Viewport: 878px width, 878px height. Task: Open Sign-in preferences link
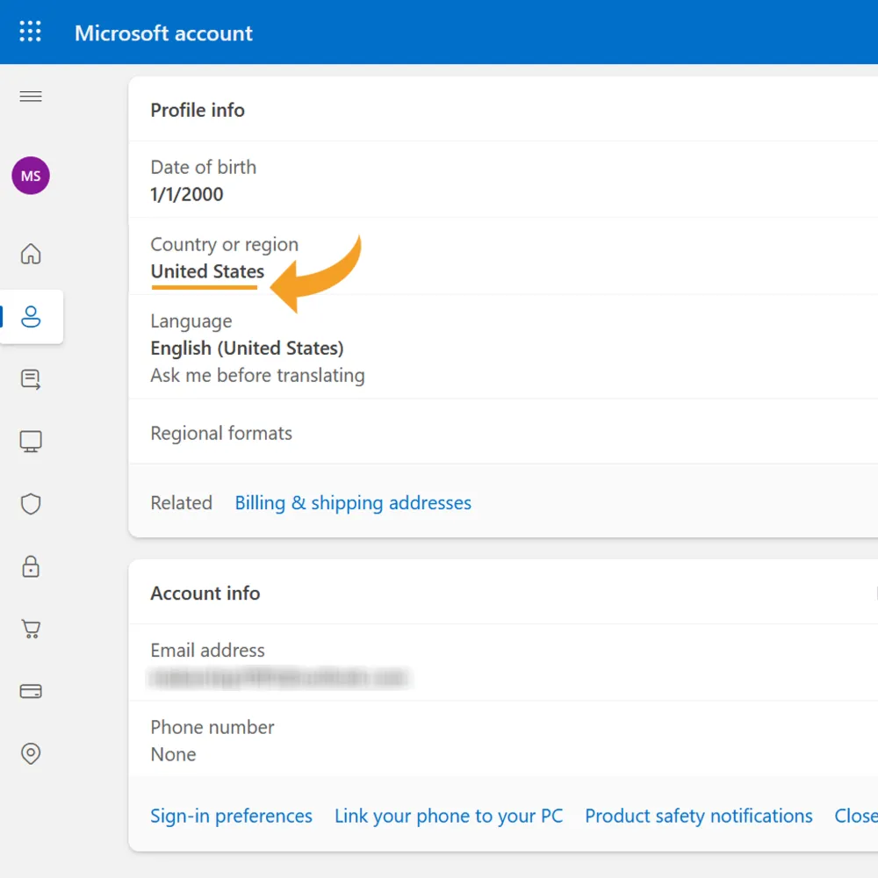[x=231, y=816]
